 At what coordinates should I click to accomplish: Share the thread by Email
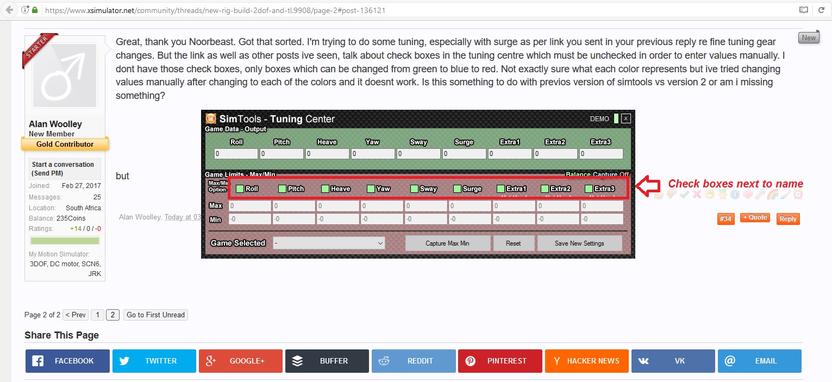(x=760, y=361)
